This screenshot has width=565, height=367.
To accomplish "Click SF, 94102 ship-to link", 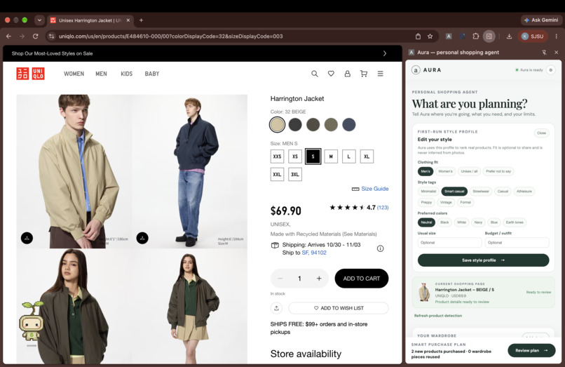I will coord(314,253).
